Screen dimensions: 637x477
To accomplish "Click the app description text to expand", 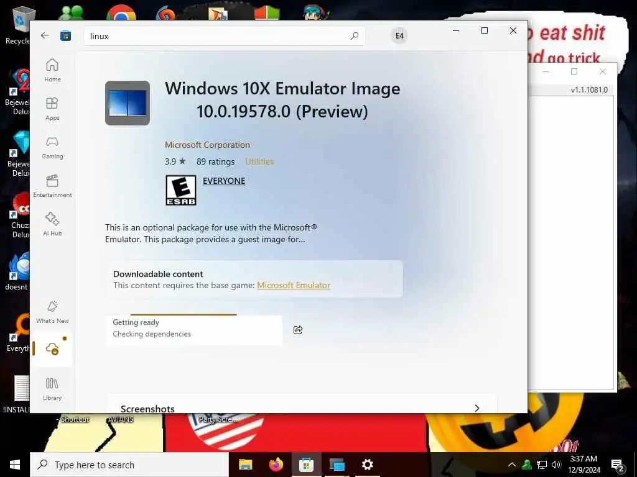I will [211, 234].
